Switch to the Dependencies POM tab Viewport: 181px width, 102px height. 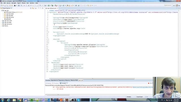pyautogui.click(x=54, y=80)
